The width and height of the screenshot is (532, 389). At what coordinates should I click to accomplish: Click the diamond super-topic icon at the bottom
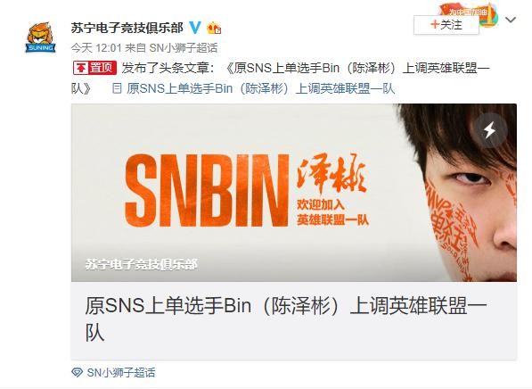(77, 372)
